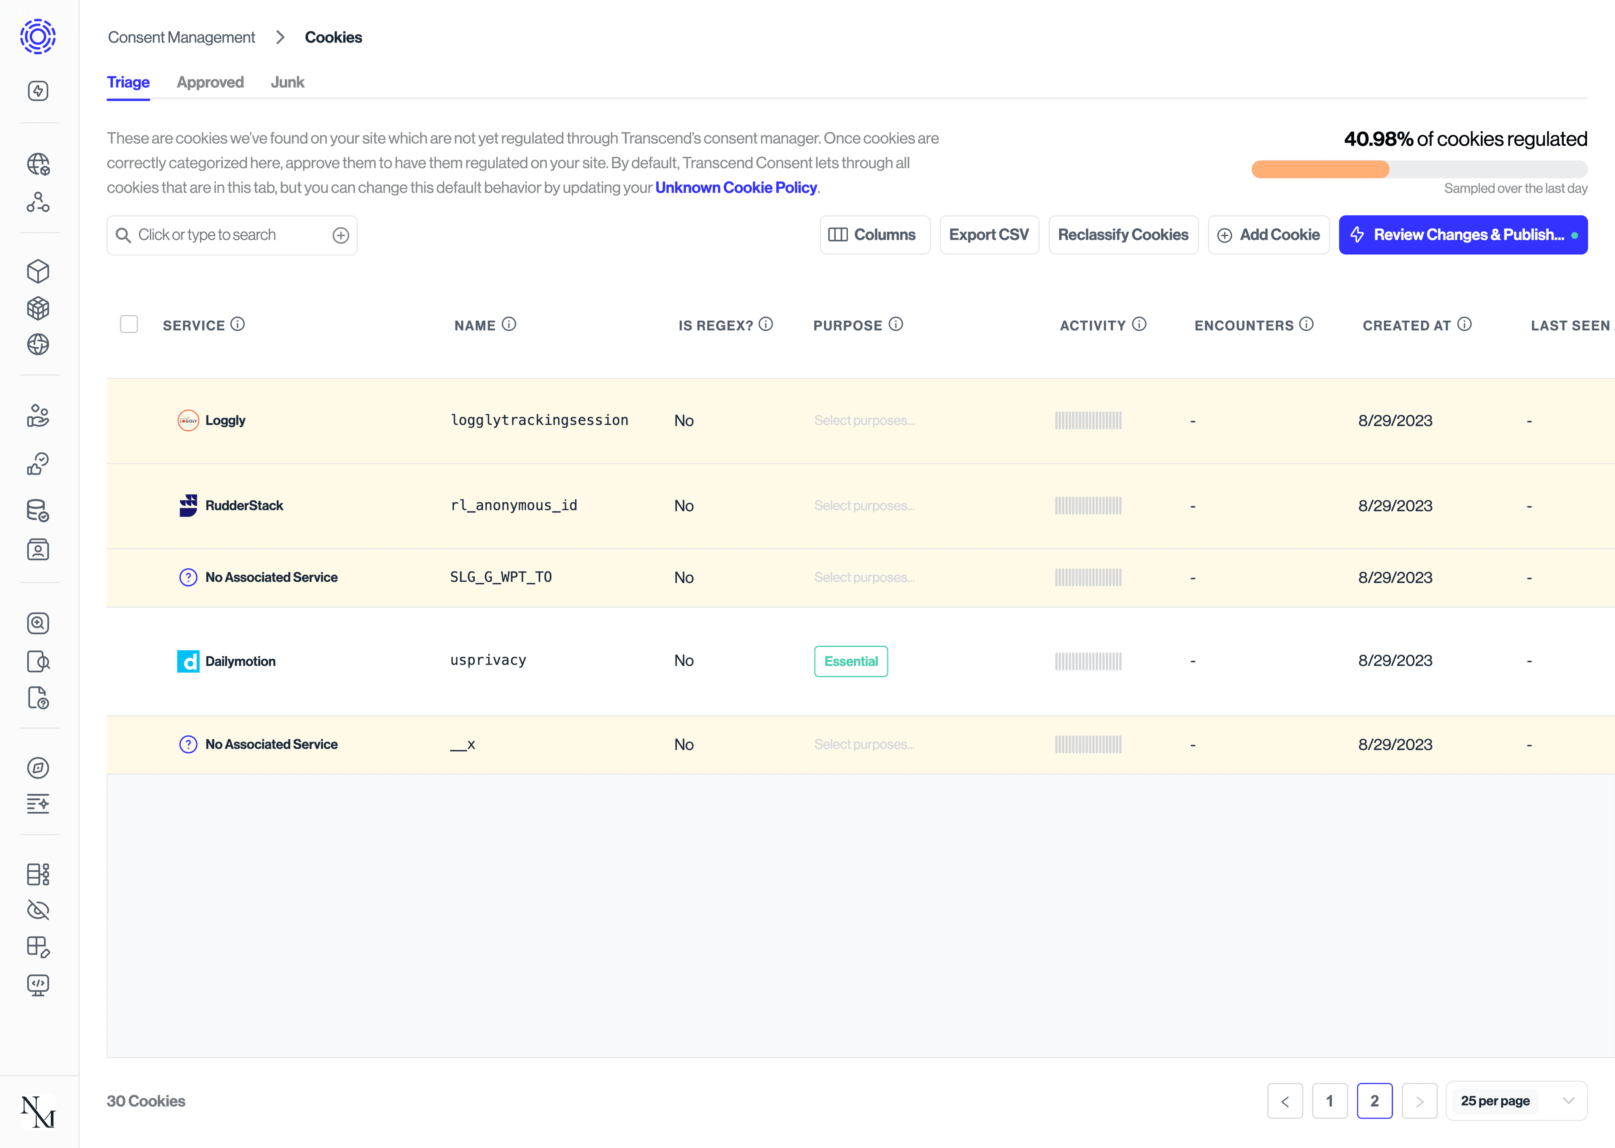1615x1148 pixels.
Task: Click the globe with shield sidebar icon
Action: (x=38, y=164)
